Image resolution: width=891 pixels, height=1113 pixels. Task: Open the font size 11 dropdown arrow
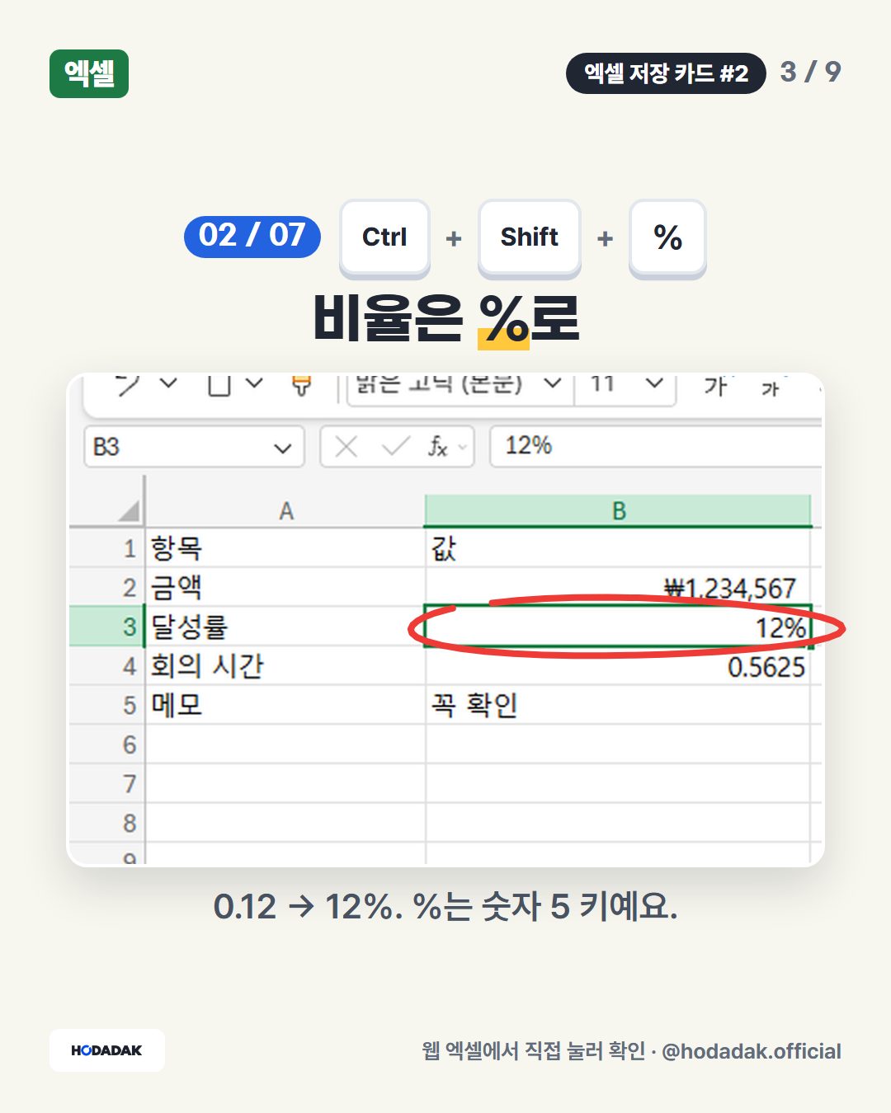coord(654,383)
